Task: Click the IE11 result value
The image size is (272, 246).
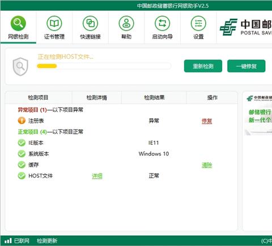Action: click(x=154, y=143)
